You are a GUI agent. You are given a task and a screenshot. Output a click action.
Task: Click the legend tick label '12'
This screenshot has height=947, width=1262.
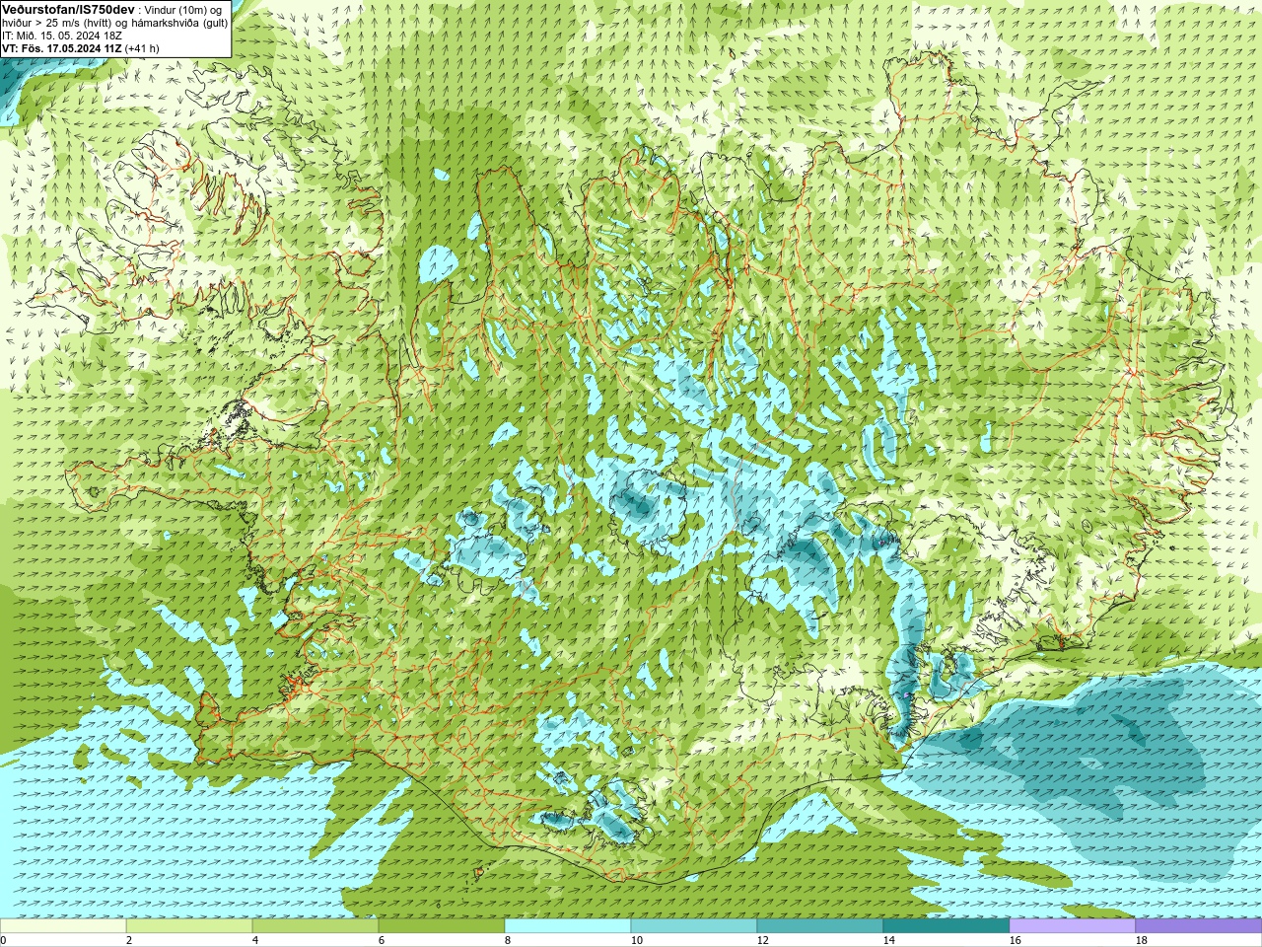(762, 940)
